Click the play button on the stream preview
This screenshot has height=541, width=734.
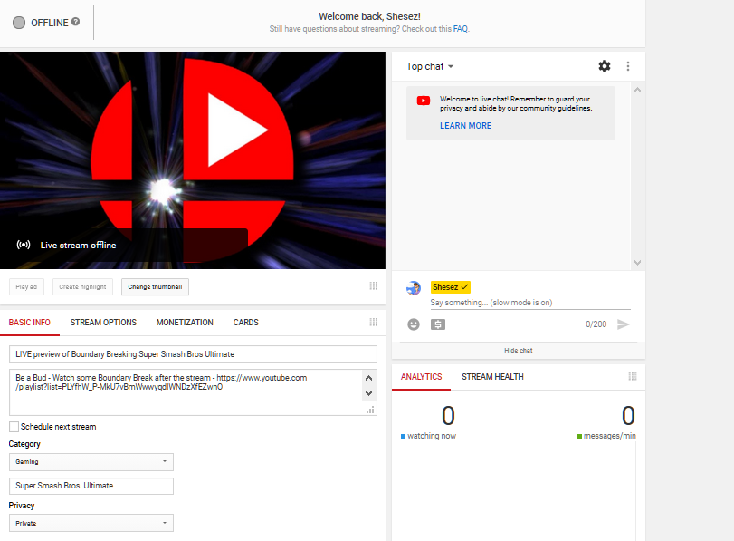point(237,130)
